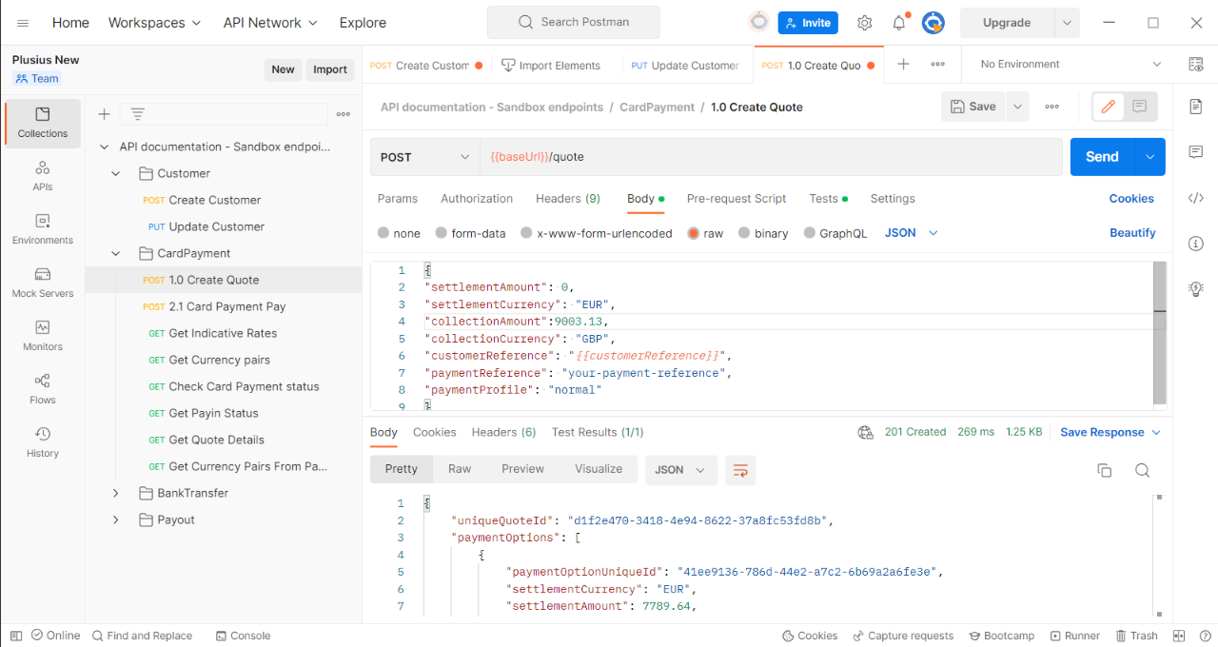The height and width of the screenshot is (647, 1218).
Task: Switch to the Authorization tab
Action: pyautogui.click(x=477, y=199)
